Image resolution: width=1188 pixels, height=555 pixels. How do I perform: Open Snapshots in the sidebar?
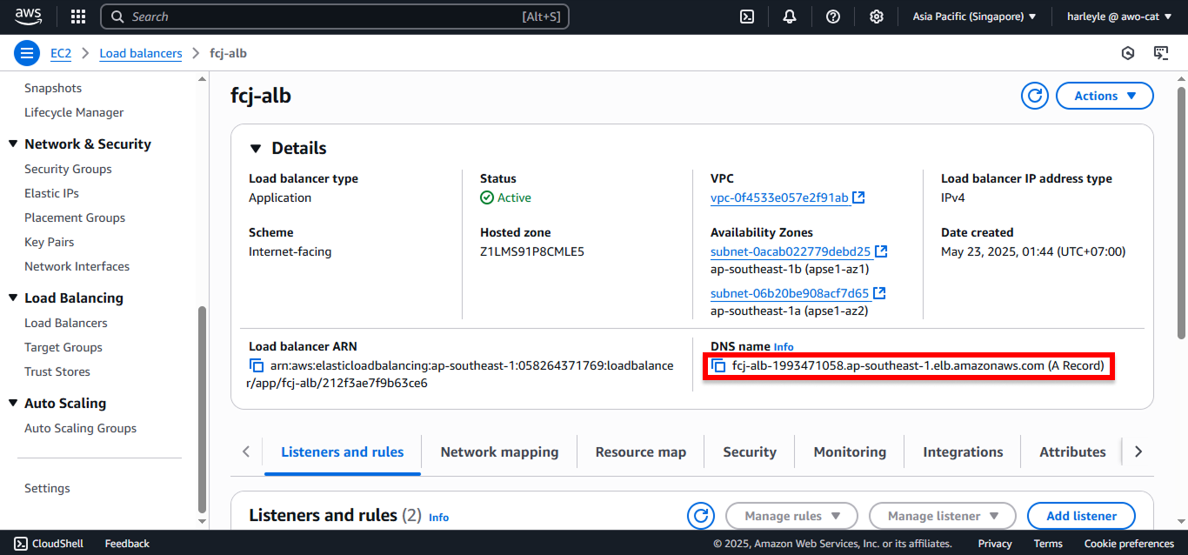tap(53, 88)
